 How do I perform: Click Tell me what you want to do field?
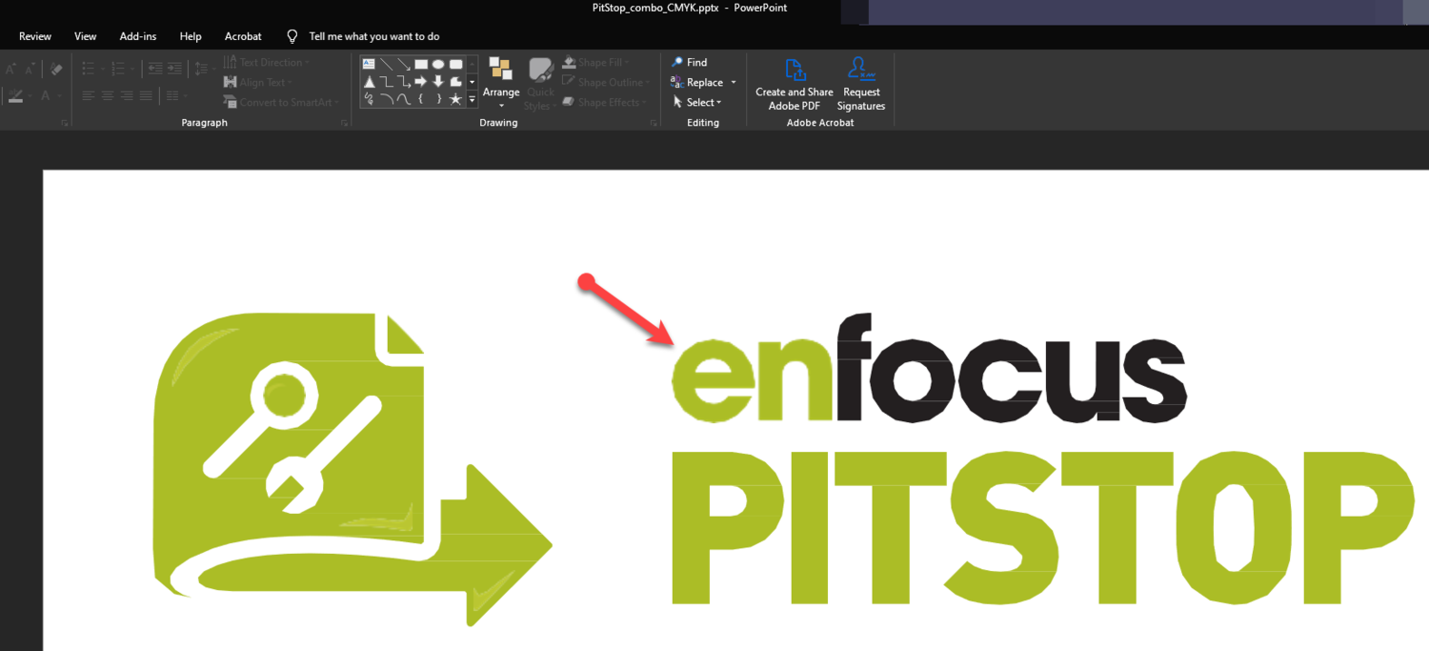pos(374,36)
